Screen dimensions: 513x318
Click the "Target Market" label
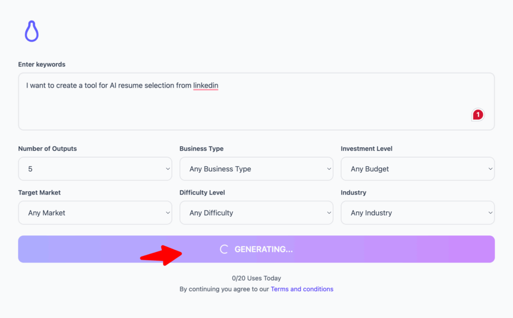point(40,192)
